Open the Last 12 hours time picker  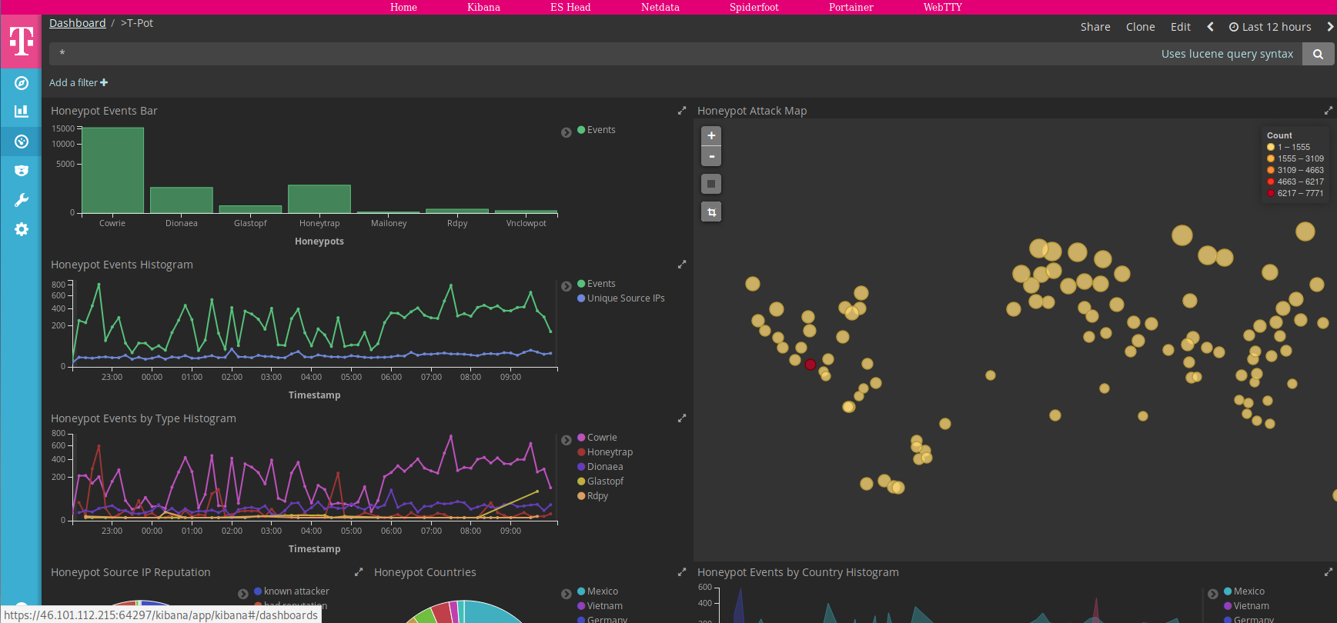coord(1270,27)
